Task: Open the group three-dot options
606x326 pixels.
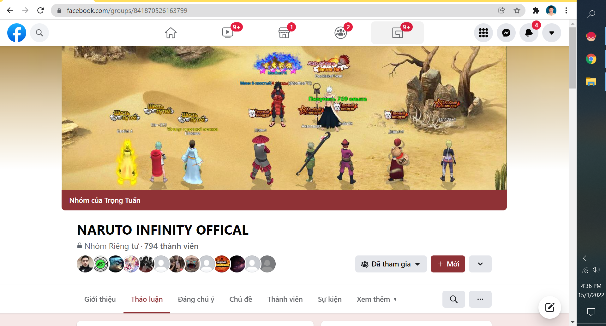Action: click(x=480, y=299)
